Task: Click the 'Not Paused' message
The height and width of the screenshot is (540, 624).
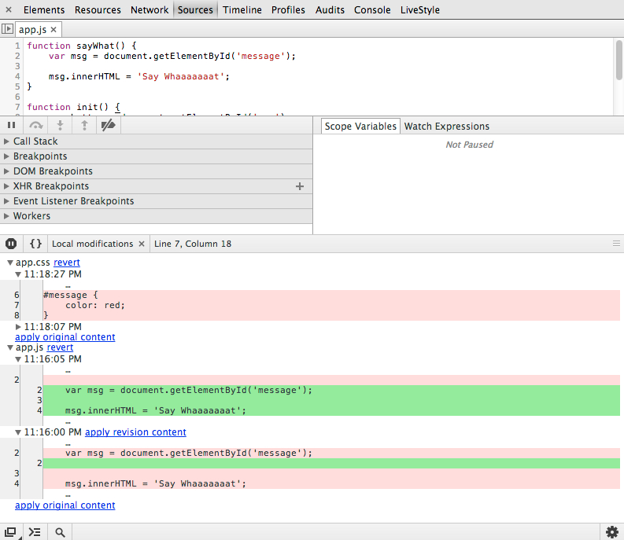Action: 469,145
